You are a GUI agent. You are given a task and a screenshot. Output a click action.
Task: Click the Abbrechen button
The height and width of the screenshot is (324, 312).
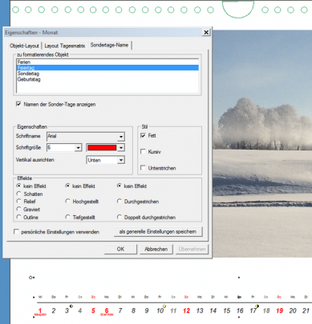[x=156, y=249]
